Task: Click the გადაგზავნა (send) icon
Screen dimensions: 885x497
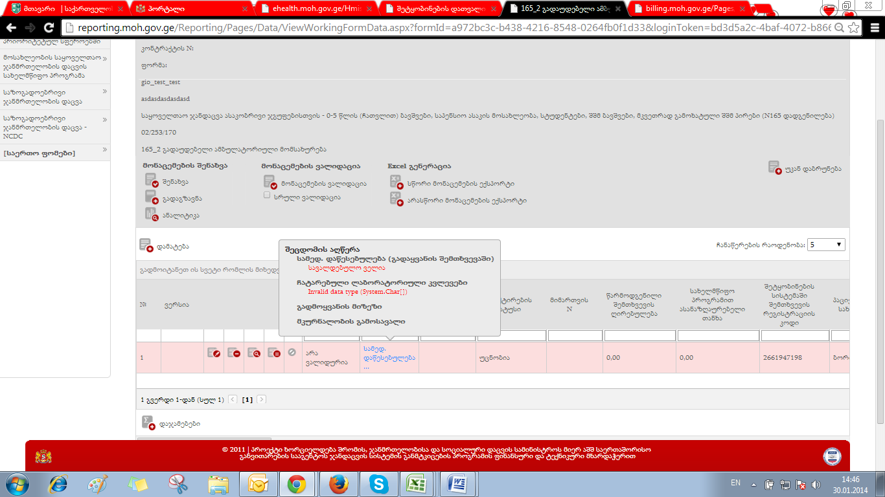Action: point(152,197)
